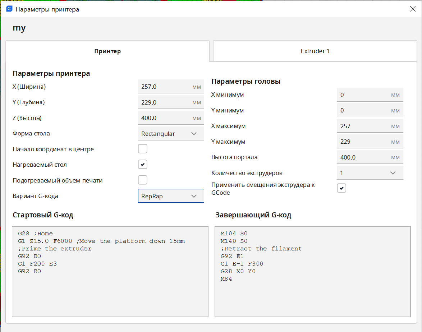Expand the Вариант G-кода RepRap dropdown
The width and height of the screenshot is (422, 332).
tap(171, 196)
